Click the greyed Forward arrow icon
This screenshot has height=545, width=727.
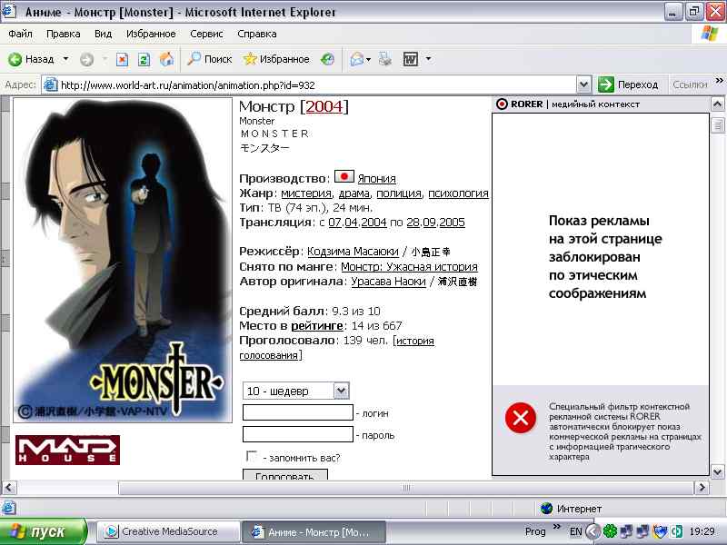tap(86, 59)
